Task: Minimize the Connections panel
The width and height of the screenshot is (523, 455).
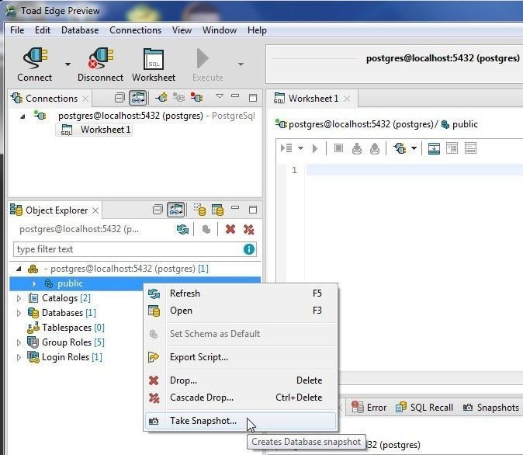Action: [235, 96]
